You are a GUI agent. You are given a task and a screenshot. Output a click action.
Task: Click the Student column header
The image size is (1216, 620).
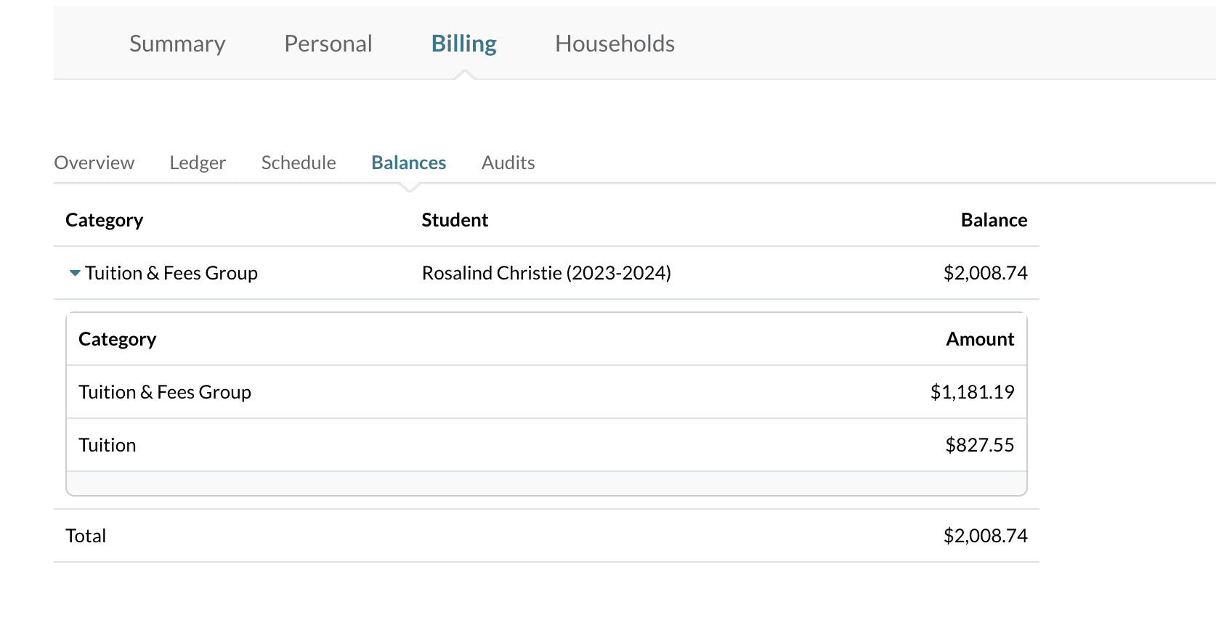click(455, 220)
